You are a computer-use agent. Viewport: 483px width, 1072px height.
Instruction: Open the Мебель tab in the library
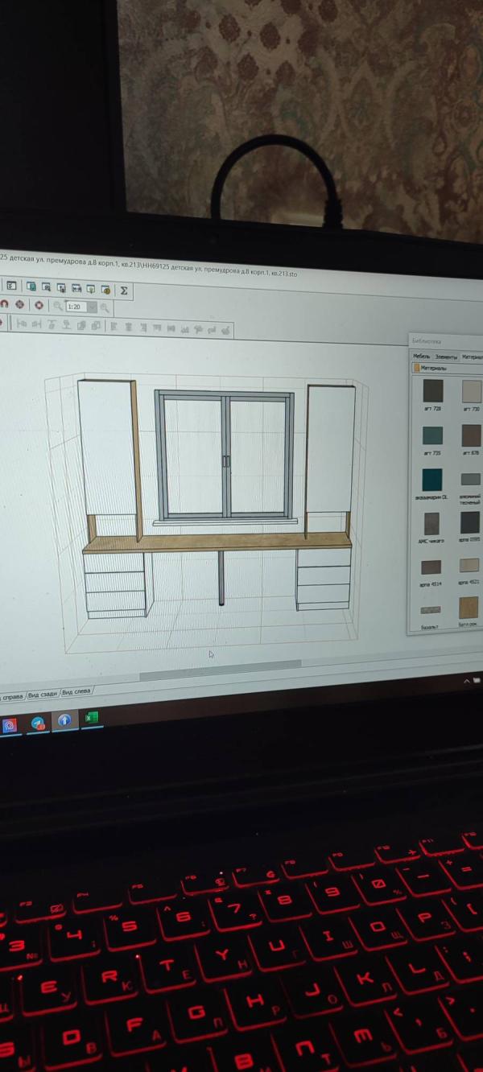(x=421, y=356)
